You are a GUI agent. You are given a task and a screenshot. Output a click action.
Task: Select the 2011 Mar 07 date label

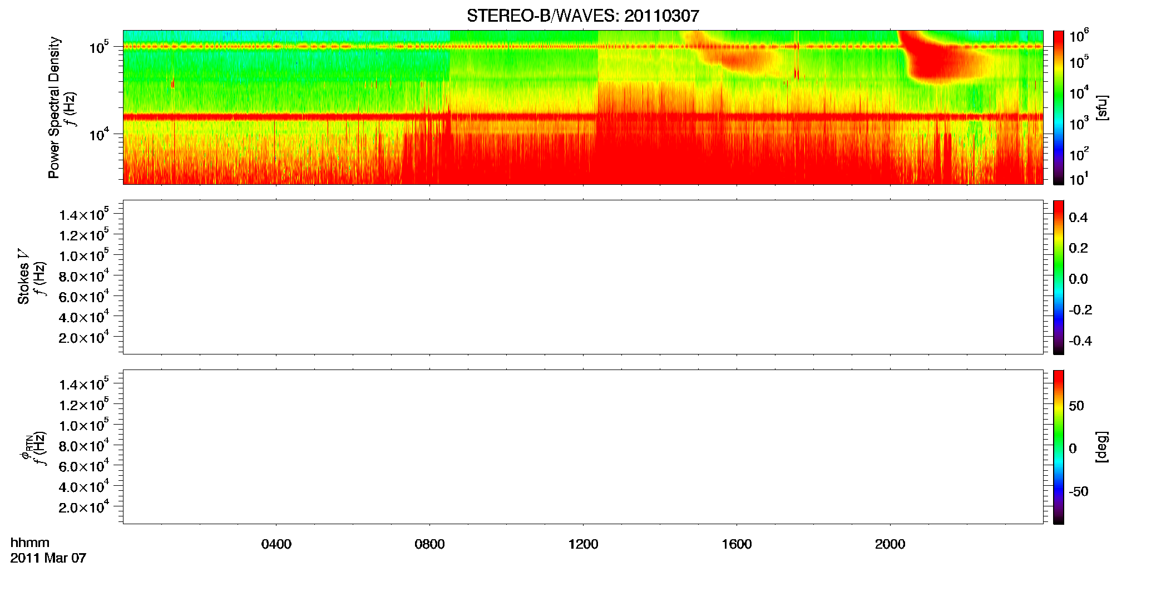pyautogui.click(x=48, y=558)
